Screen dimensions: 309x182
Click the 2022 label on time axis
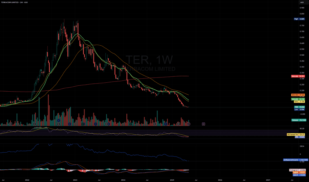coord(27,180)
